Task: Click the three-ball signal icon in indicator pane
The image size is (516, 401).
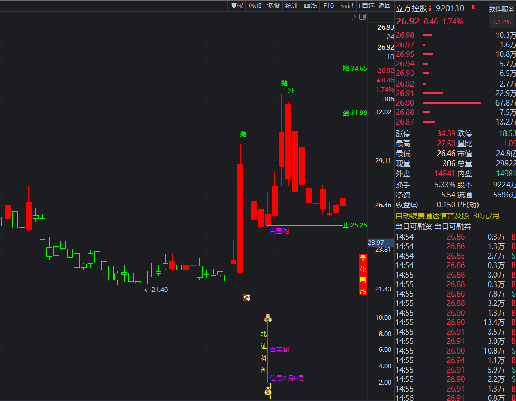Action: tap(268, 318)
